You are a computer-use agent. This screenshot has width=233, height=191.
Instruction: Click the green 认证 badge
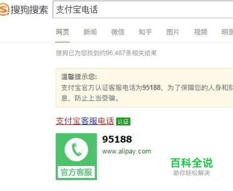pyautogui.click(x=123, y=122)
